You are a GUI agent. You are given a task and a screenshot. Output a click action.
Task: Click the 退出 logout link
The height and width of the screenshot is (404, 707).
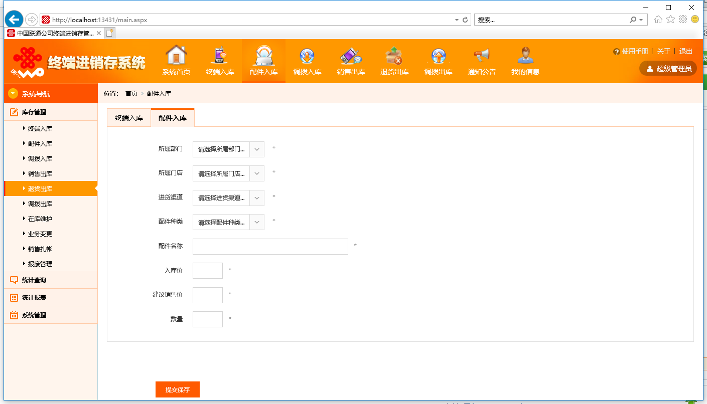pyautogui.click(x=685, y=51)
